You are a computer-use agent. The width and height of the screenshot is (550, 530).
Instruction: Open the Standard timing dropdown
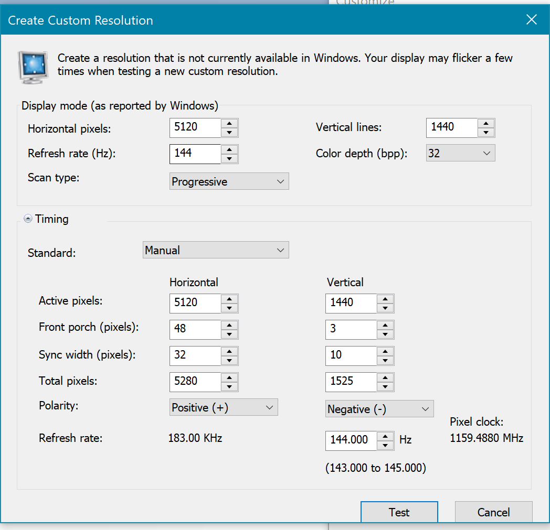coord(216,250)
